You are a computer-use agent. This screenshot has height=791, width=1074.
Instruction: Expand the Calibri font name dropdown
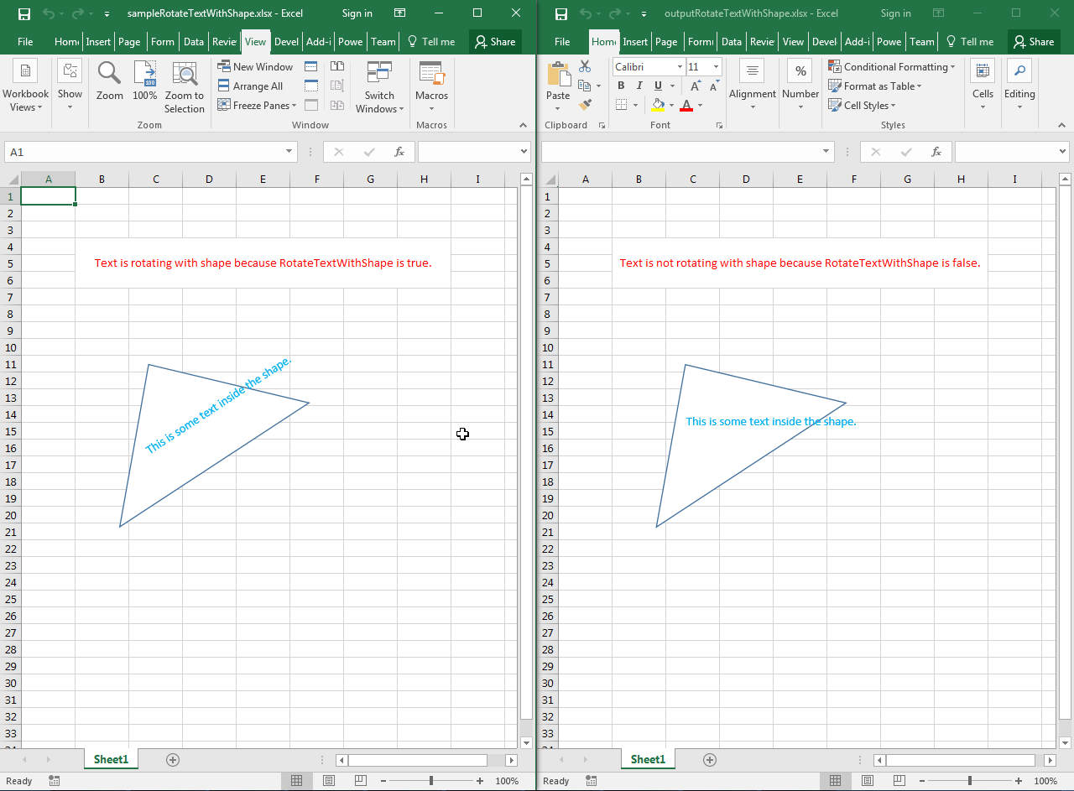tap(679, 67)
